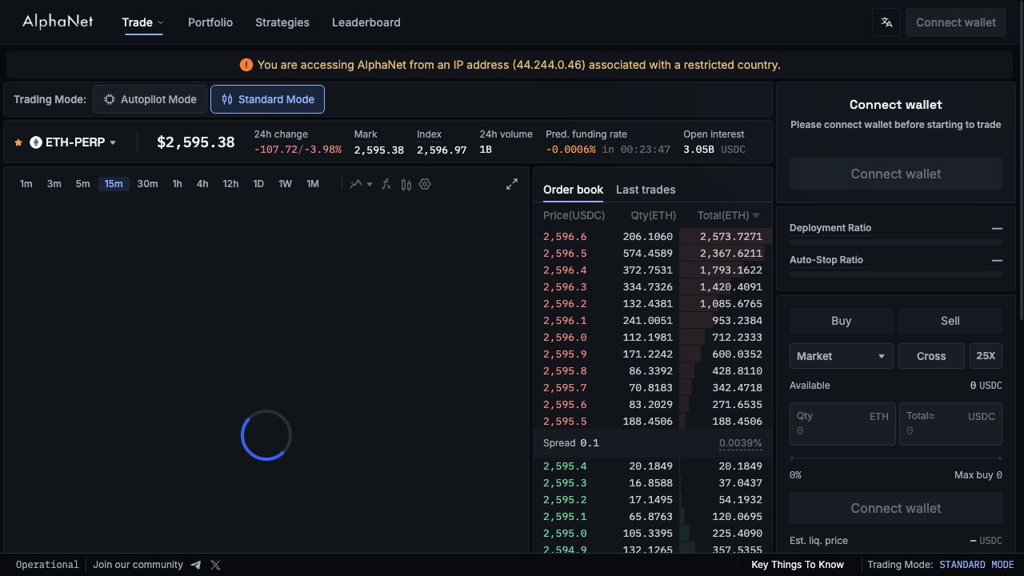Select Standard Mode trading

(x=267, y=99)
